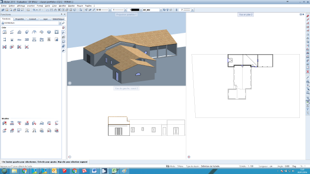Click the red X delete icon in right toolbar
310x174 pixels.
pos(308,72)
